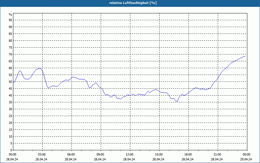Click the 85 y-axis label
The width and height of the screenshot is (260, 163).
(x=10, y=34)
